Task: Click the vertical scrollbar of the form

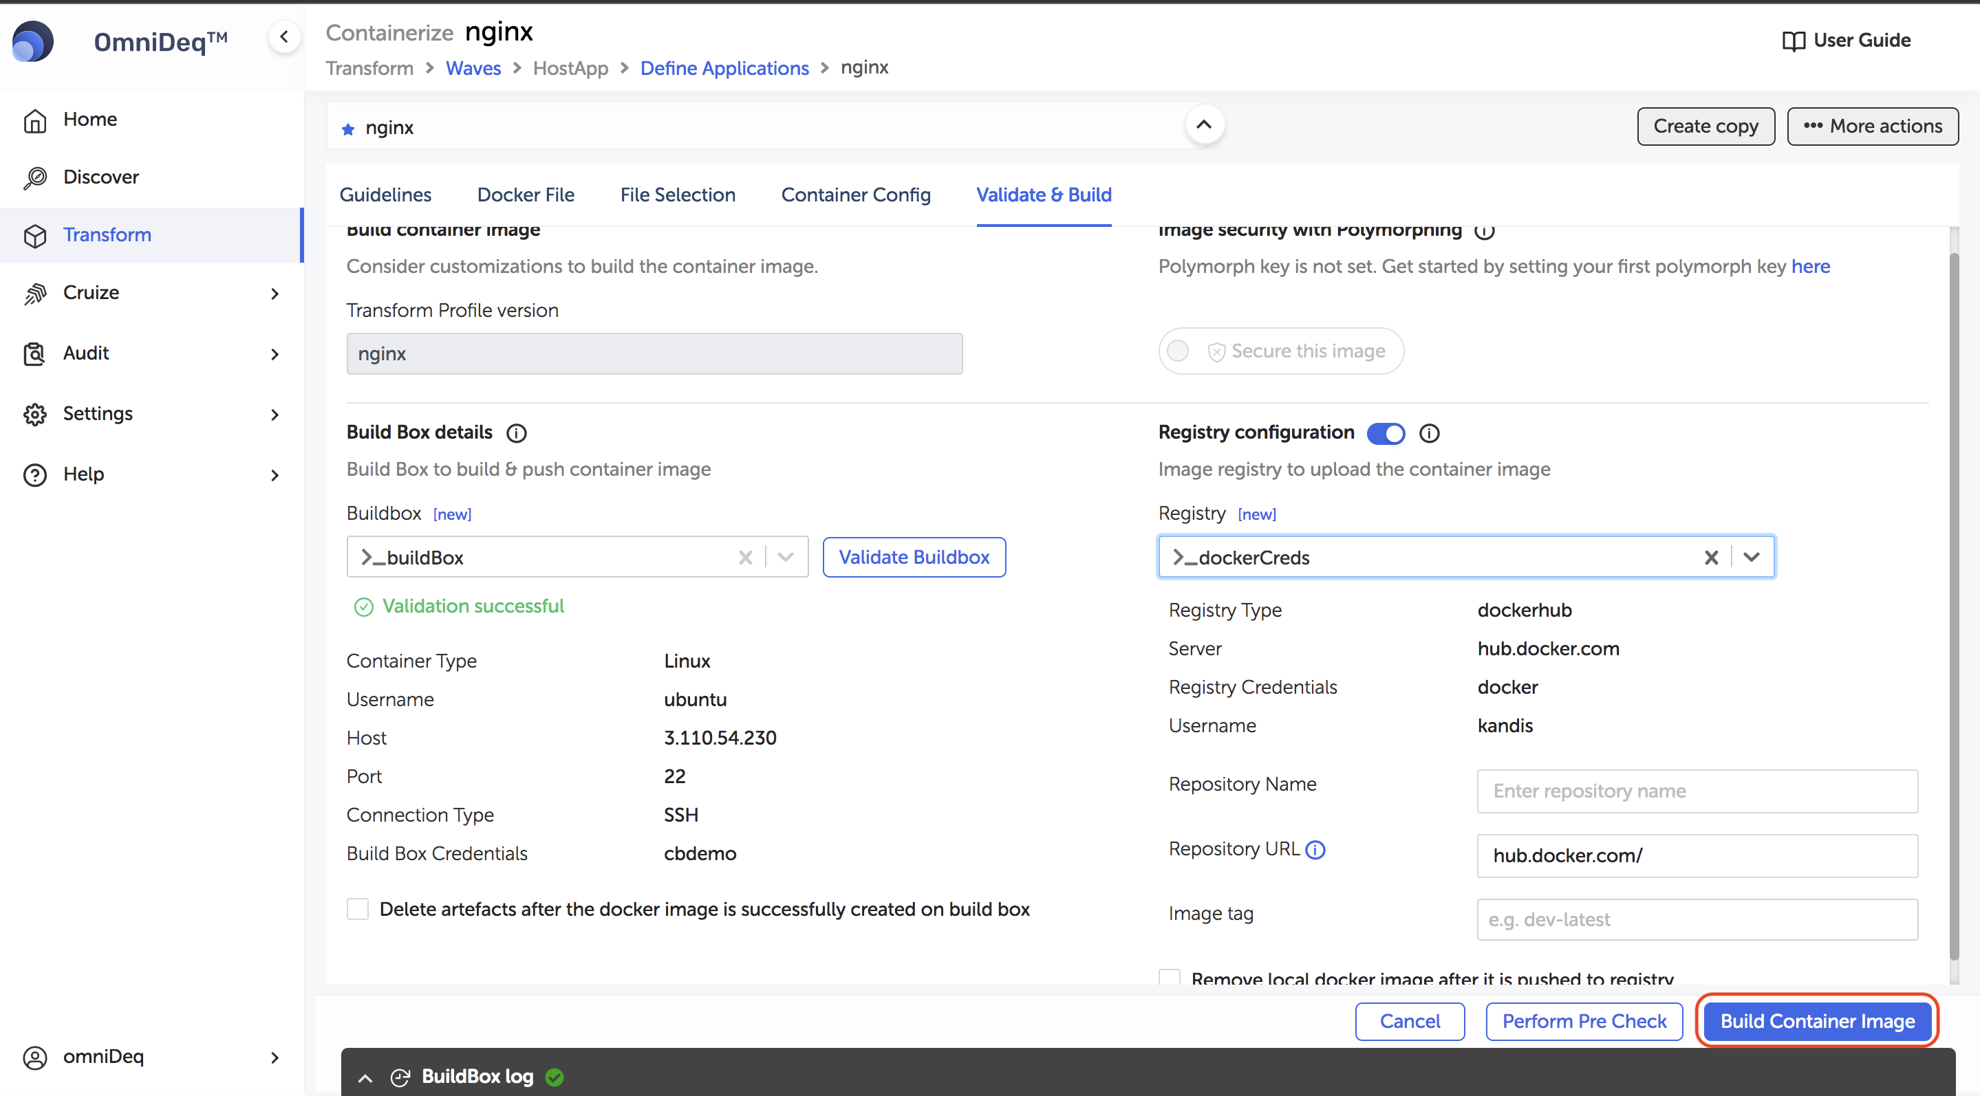Action: coord(1955,606)
